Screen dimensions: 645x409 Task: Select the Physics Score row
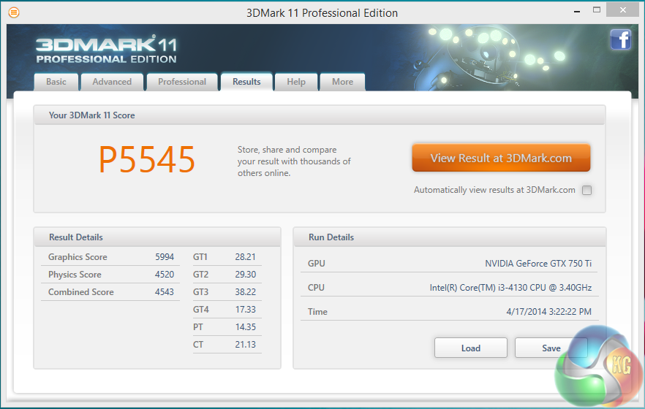[111, 275]
